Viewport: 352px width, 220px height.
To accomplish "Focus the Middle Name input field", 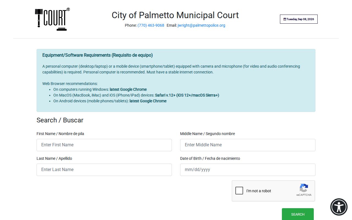I will 248,145.
